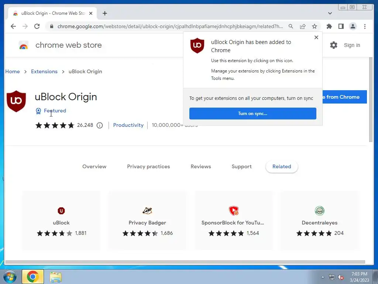Go to Home breadcrumb
378x284 pixels.
pos(13,71)
